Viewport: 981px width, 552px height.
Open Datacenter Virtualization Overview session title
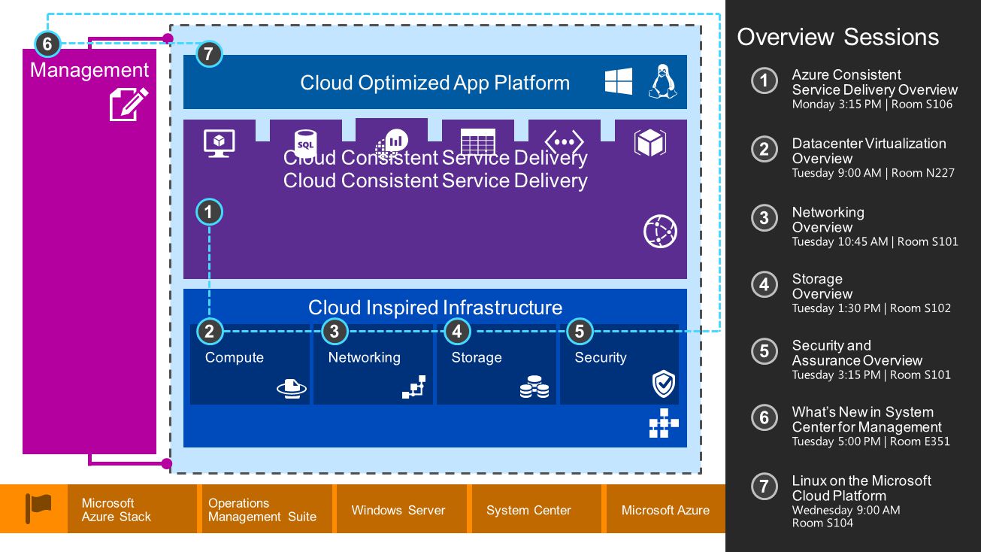click(x=869, y=150)
